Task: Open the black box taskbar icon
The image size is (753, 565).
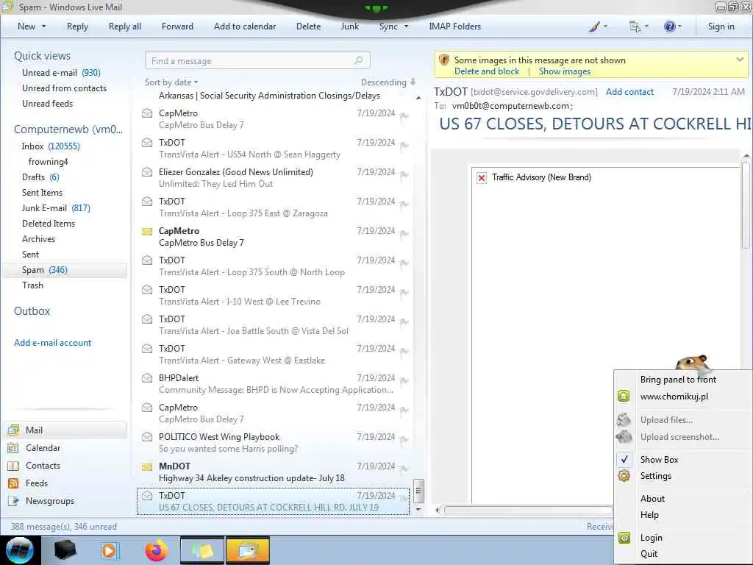Action: click(x=65, y=550)
